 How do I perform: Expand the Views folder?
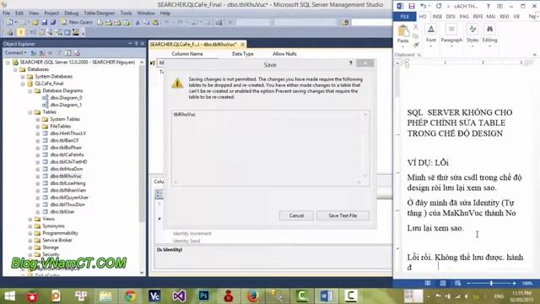click(x=30, y=220)
